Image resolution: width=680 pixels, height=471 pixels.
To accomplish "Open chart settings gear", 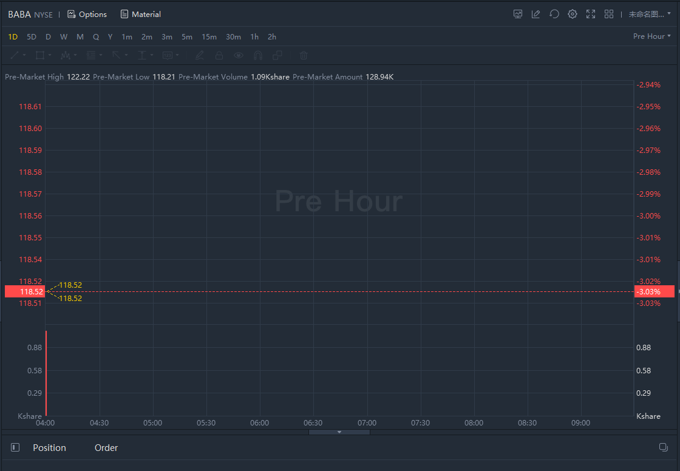I will pos(573,14).
